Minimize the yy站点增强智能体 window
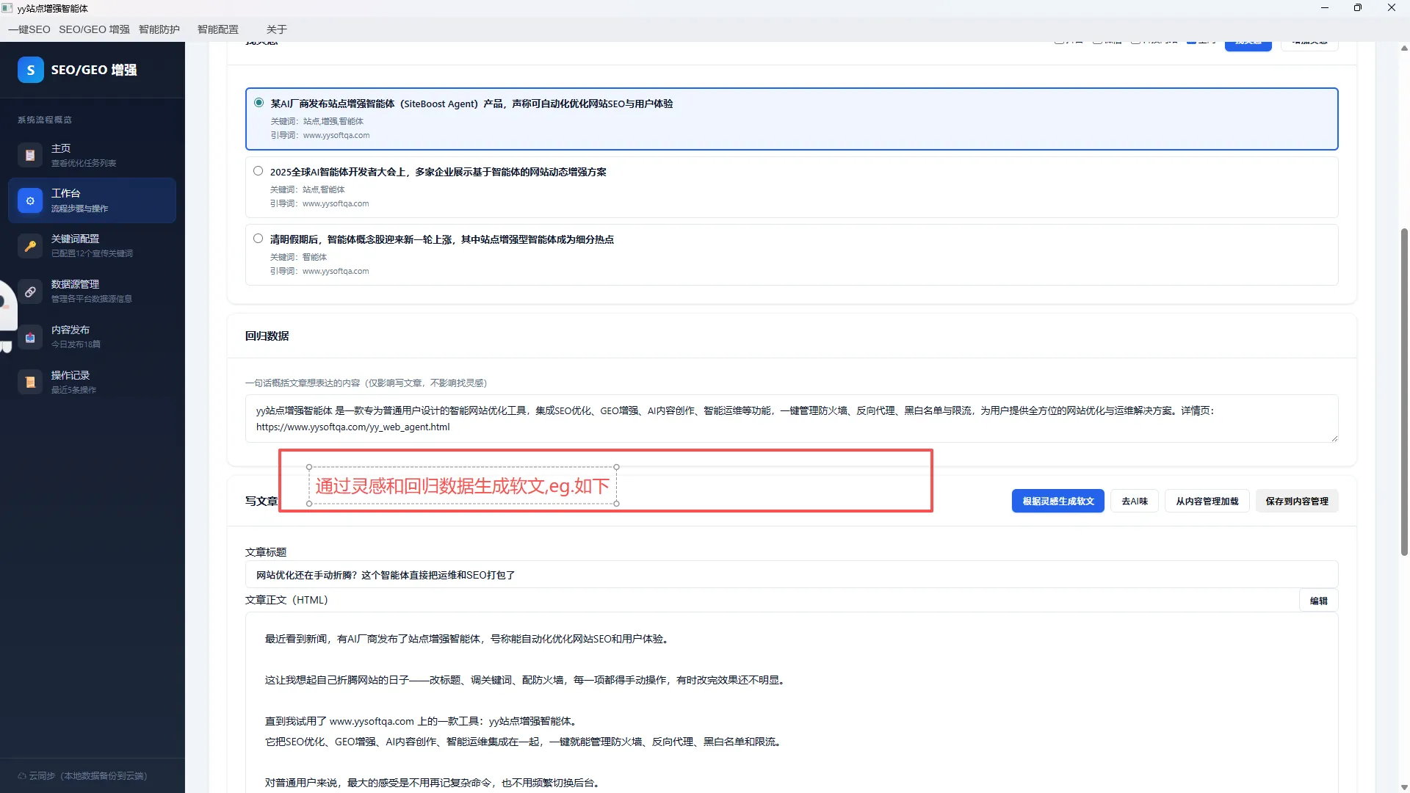The height and width of the screenshot is (793, 1410). click(1325, 8)
